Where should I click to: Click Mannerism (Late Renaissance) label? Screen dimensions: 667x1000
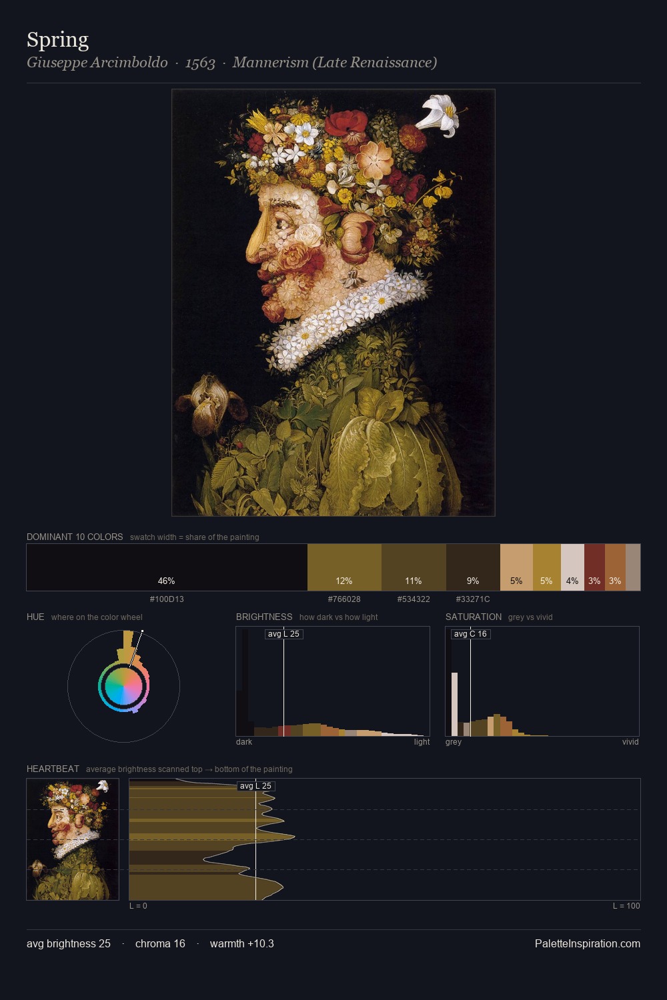335,63
